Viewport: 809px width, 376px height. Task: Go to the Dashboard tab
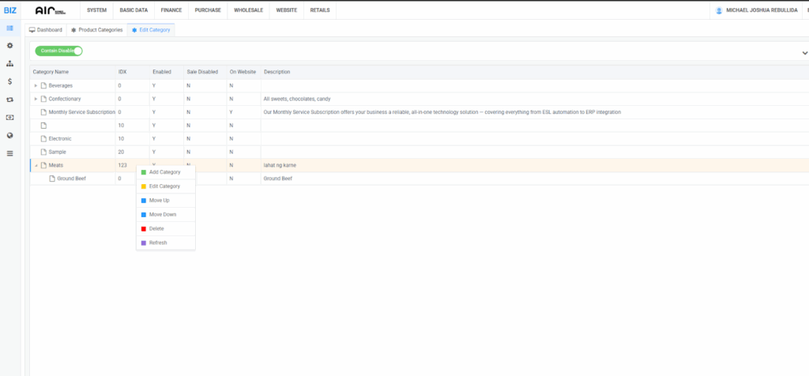click(x=46, y=29)
